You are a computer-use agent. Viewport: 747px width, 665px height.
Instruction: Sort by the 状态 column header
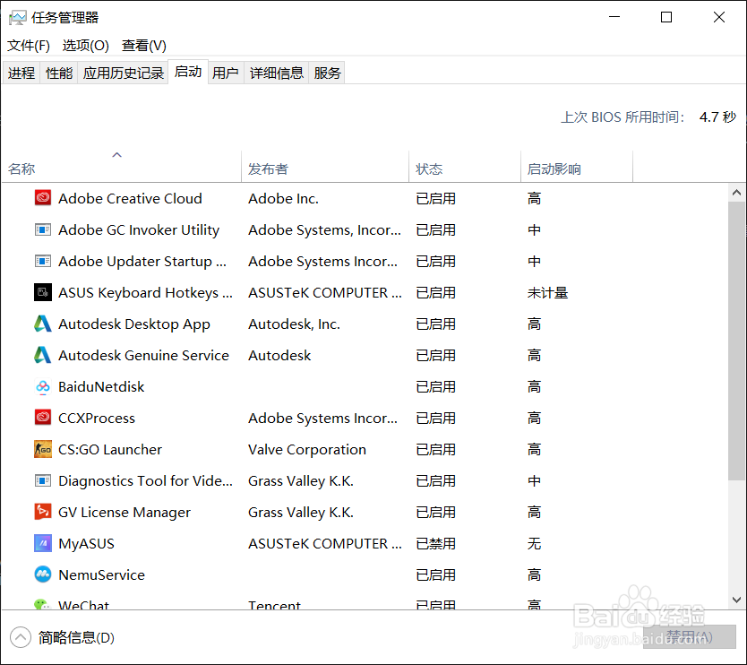pos(465,167)
